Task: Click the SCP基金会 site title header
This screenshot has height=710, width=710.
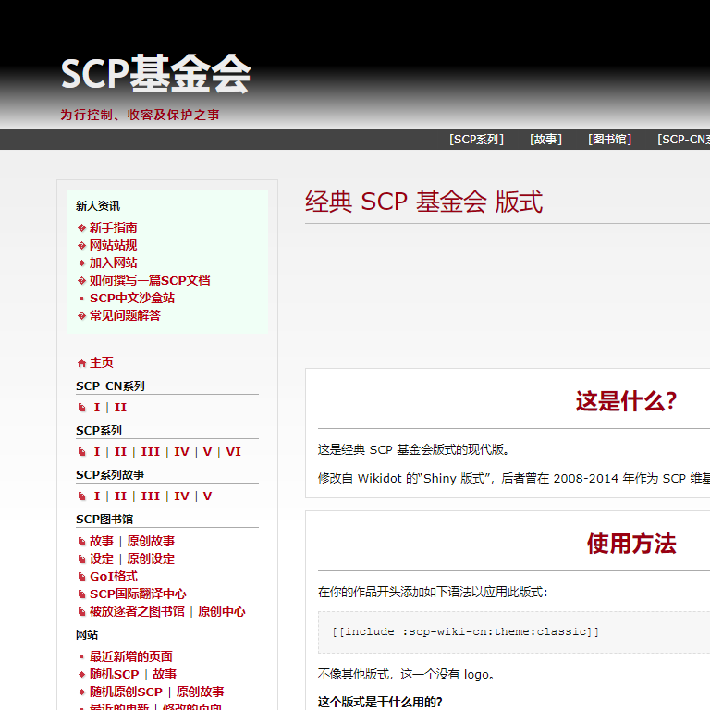Action: click(155, 74)
